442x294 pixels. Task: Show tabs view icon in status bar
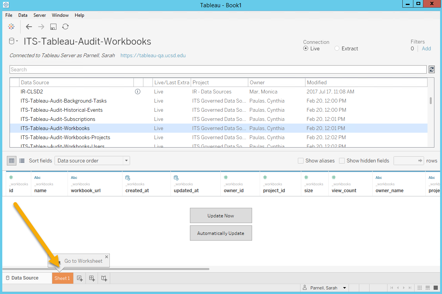tap(436, 288)
